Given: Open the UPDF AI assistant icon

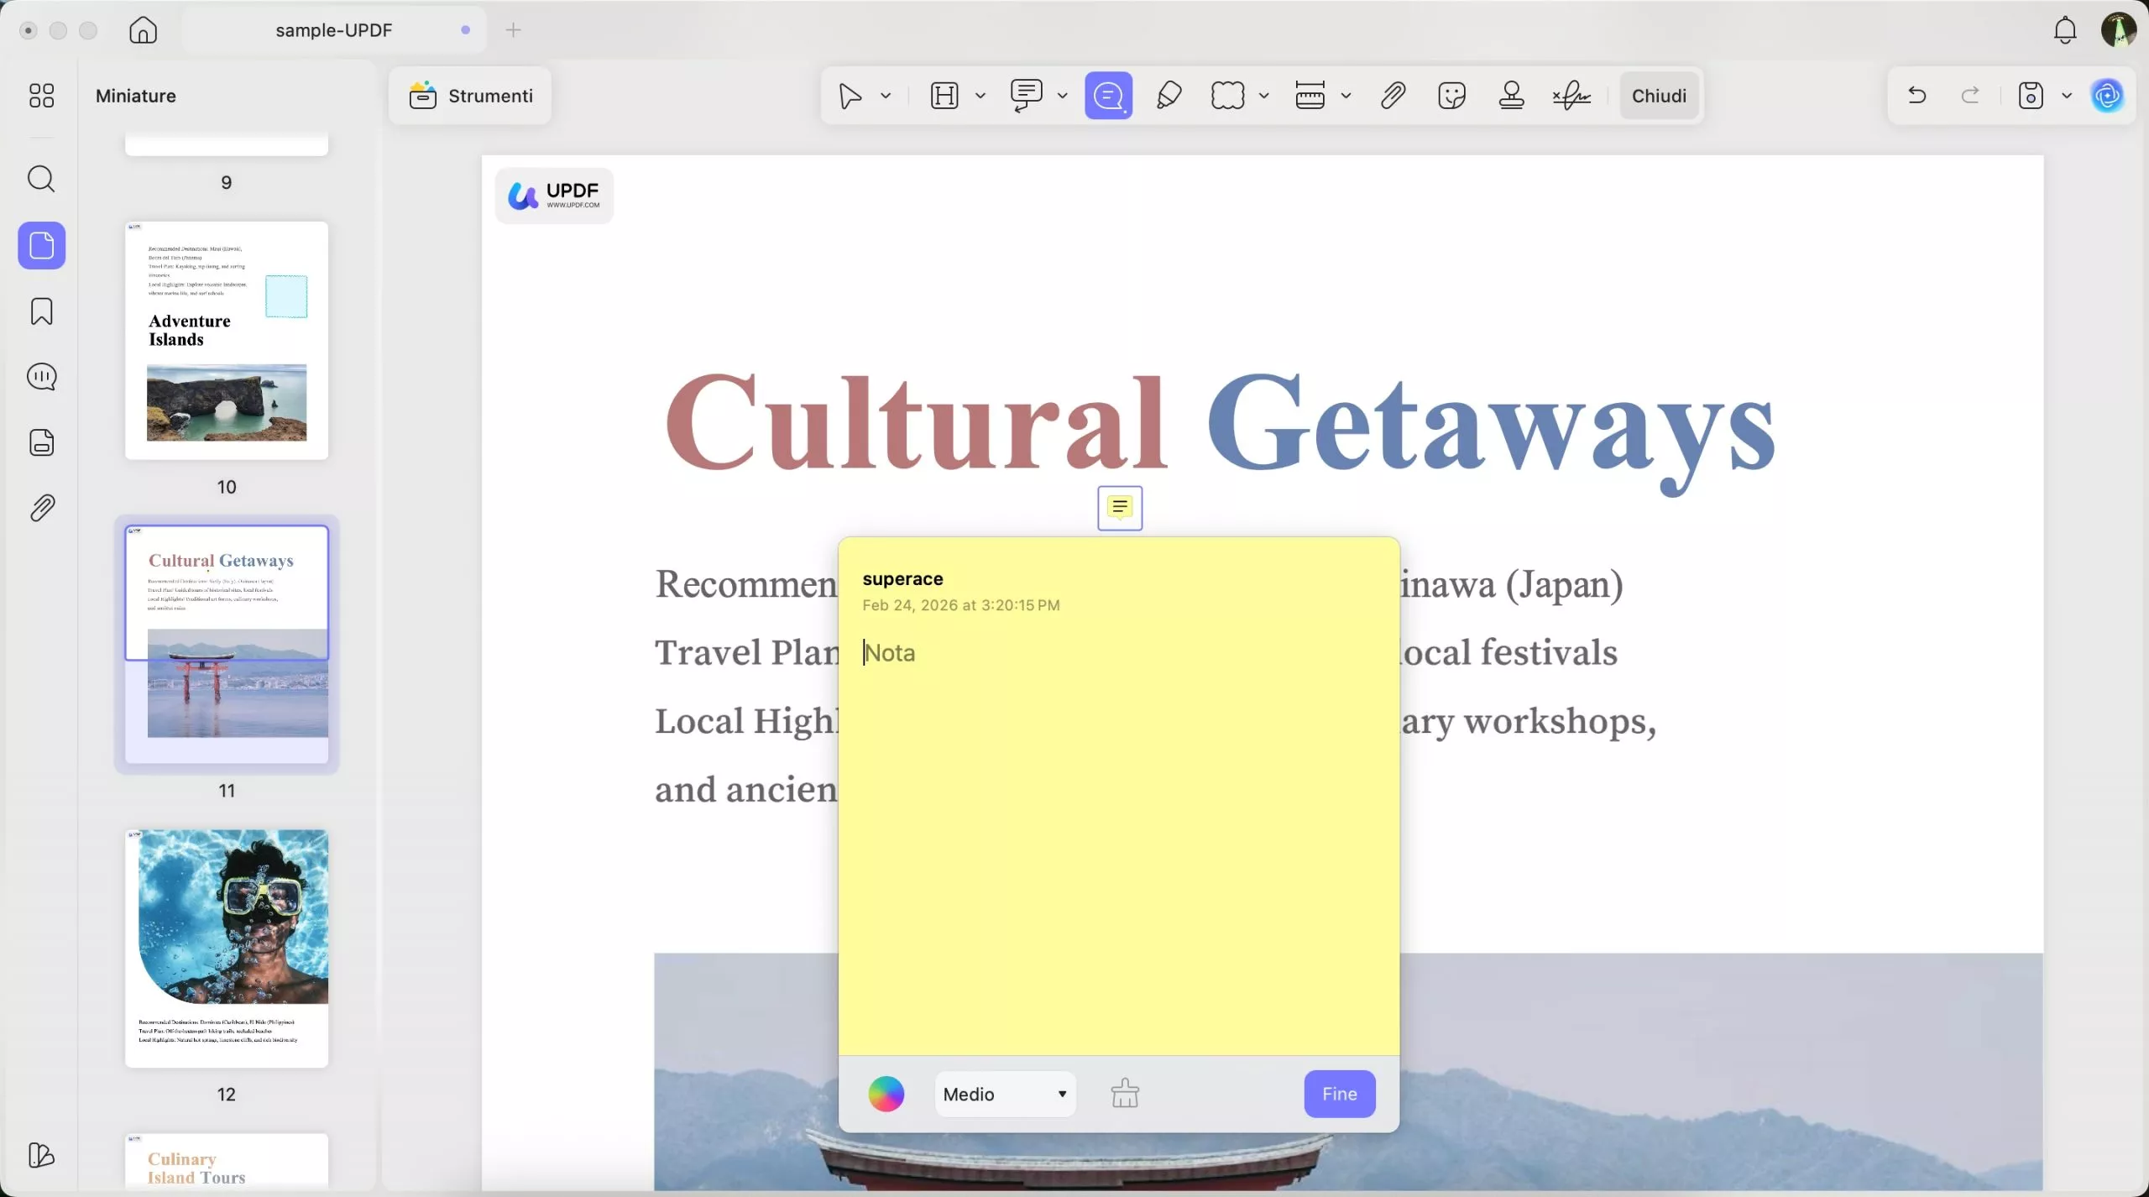Looking at the screenshot, I should 2107,96.
